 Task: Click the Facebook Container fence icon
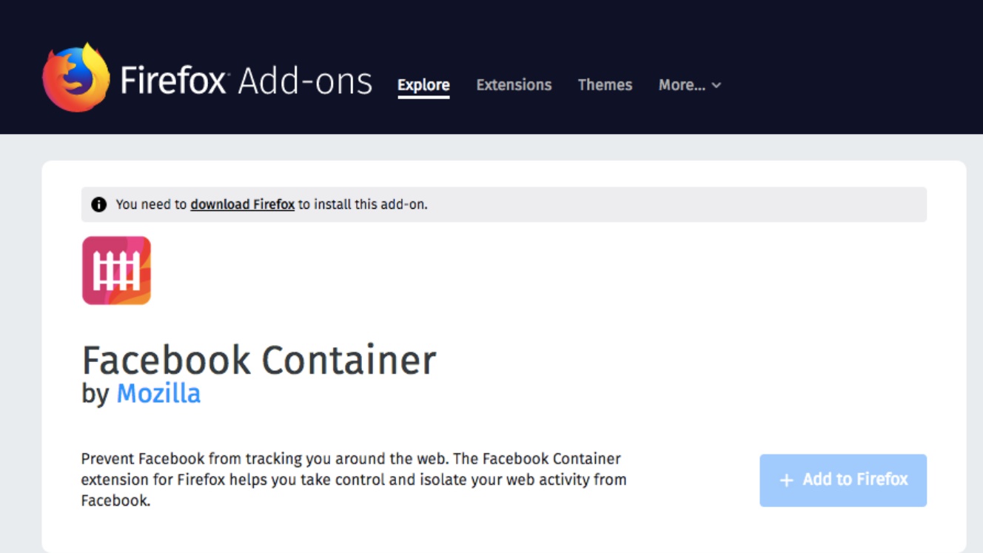tap(116, 270)
